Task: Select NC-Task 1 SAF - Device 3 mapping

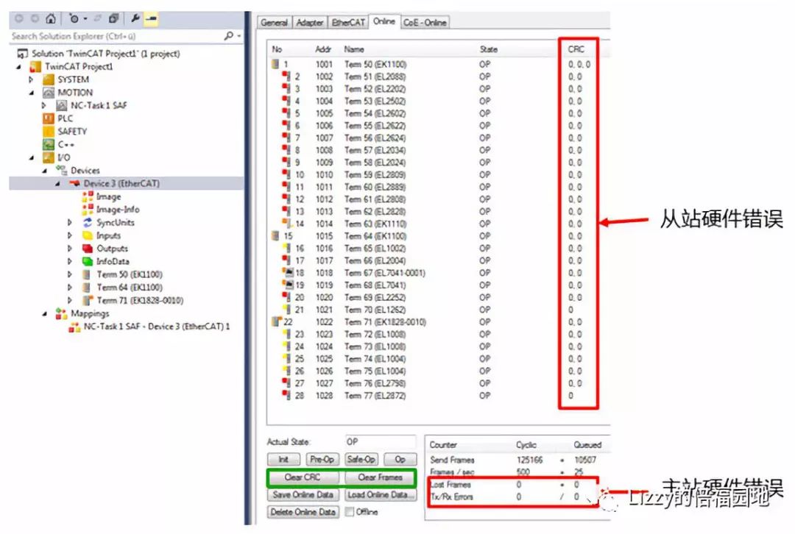Action: (x=157, y=327)
